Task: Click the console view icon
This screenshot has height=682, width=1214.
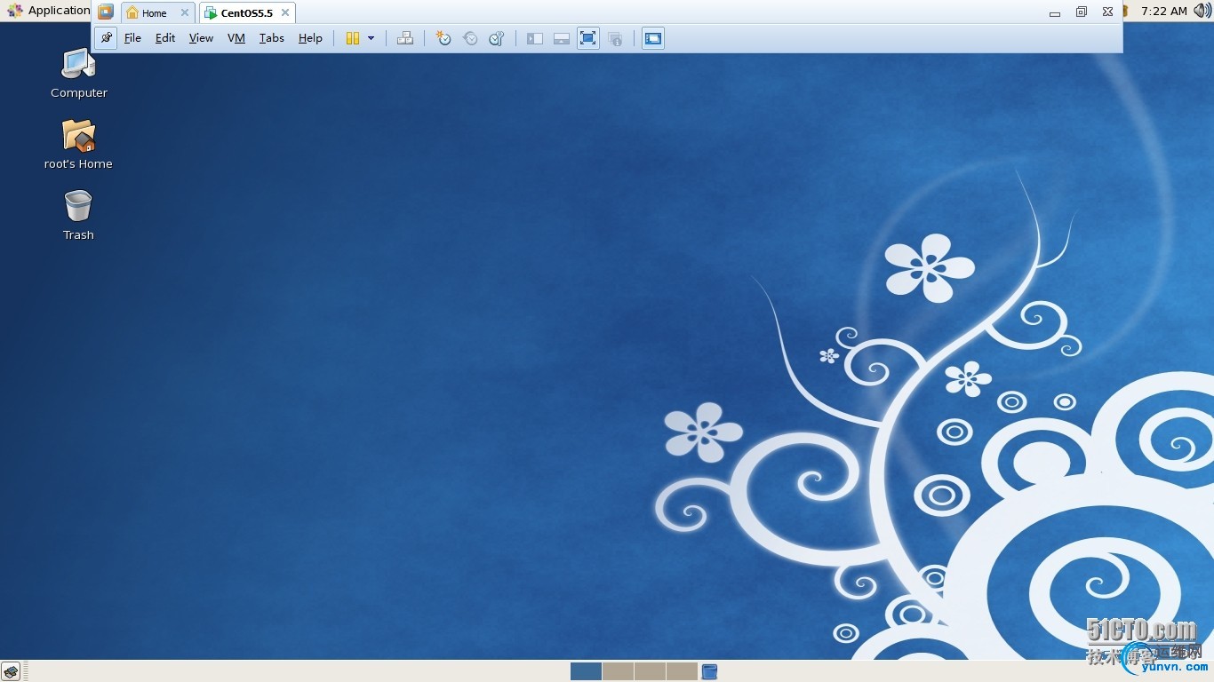Action: 653,38
